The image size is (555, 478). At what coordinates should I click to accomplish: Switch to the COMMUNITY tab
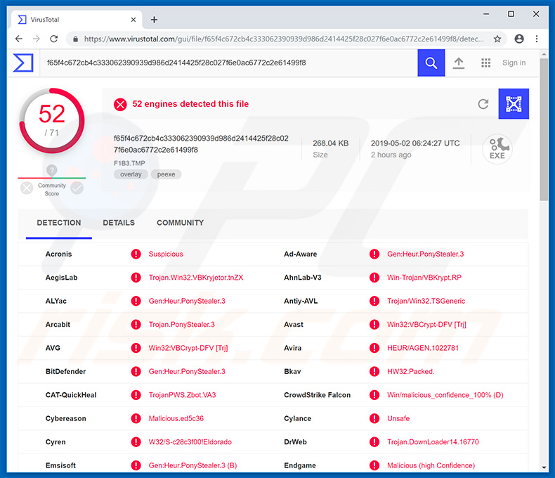point(180,223)
